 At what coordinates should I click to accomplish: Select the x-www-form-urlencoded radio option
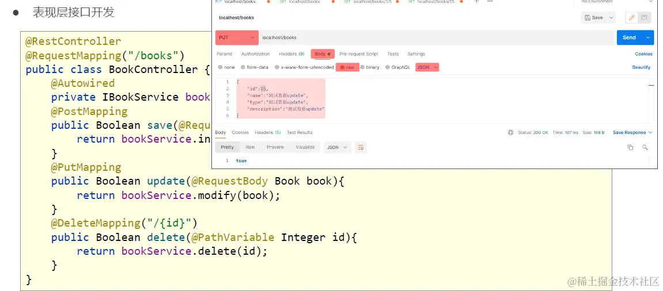277,67
